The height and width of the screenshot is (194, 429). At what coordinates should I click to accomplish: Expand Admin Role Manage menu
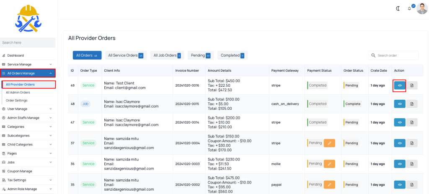(28, 189)
